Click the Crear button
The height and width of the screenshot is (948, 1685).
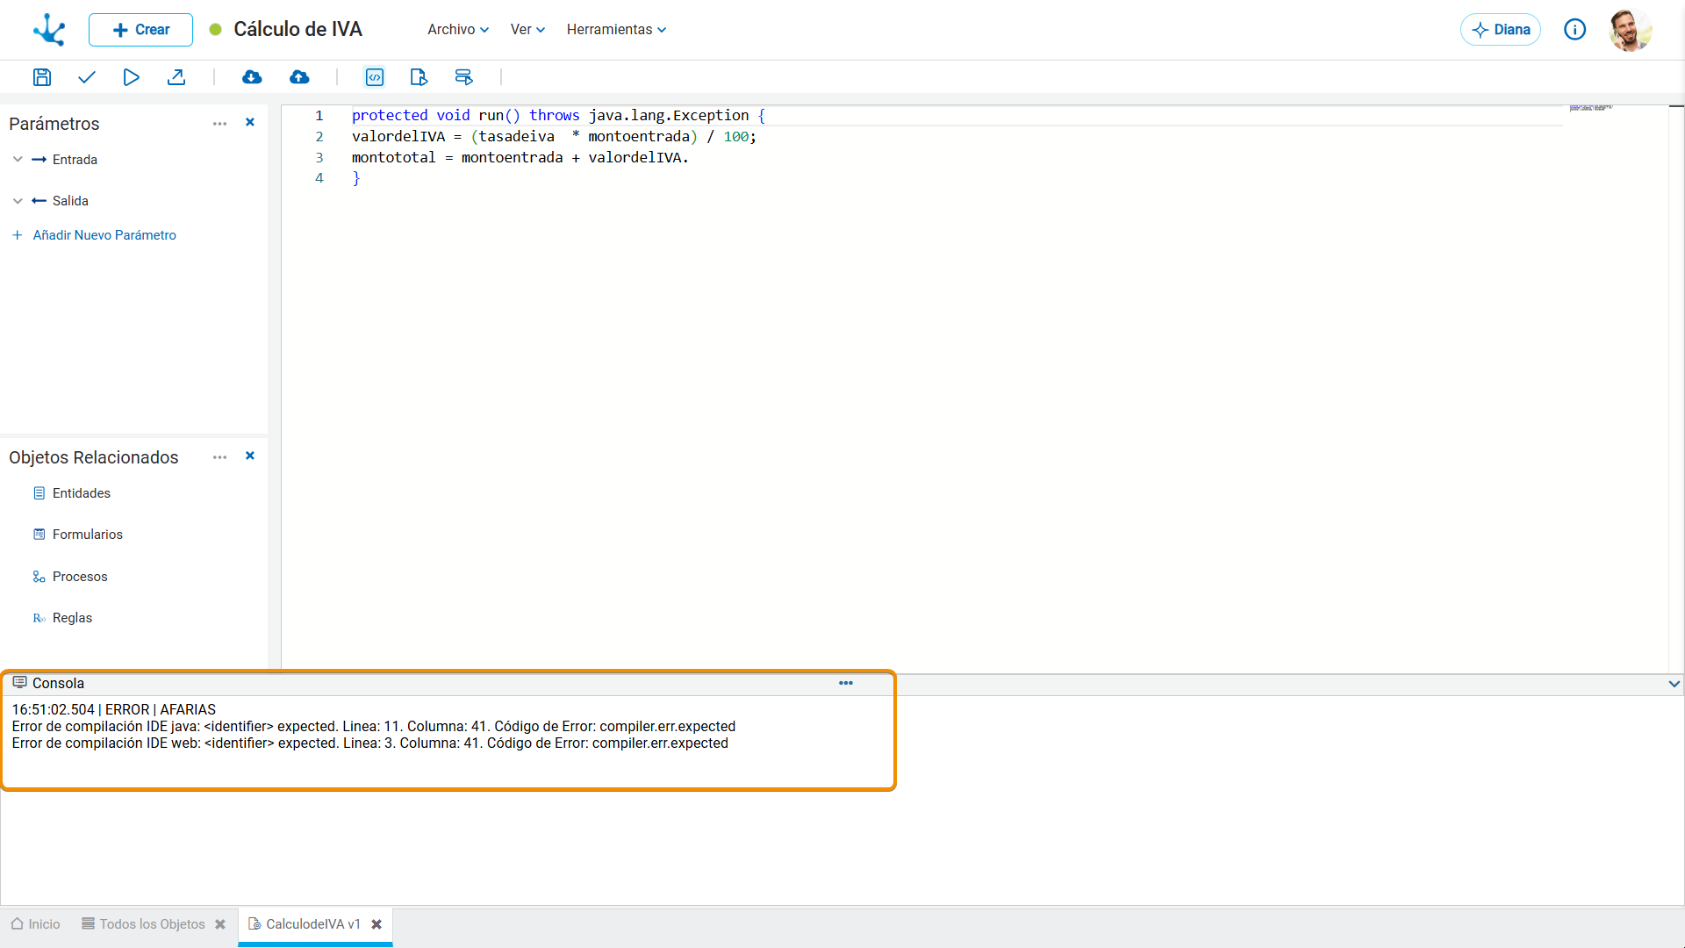pos(140,30)
